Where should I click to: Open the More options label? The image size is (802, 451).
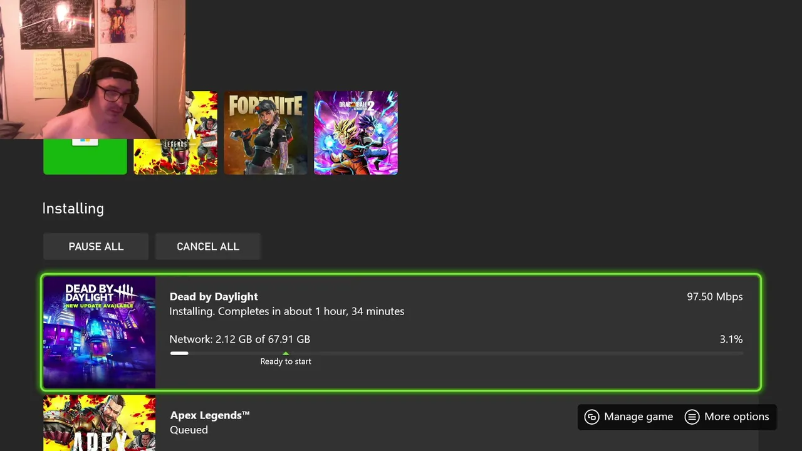[x=737, y=417]
